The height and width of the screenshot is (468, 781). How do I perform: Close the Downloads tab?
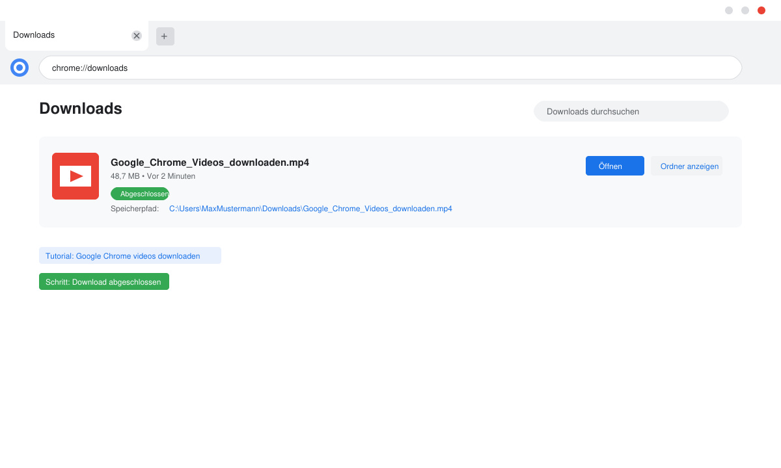pyautogui.click(x=137, y=36)
